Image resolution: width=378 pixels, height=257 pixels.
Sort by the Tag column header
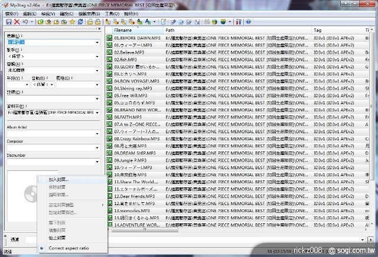[x=337, y=30]
